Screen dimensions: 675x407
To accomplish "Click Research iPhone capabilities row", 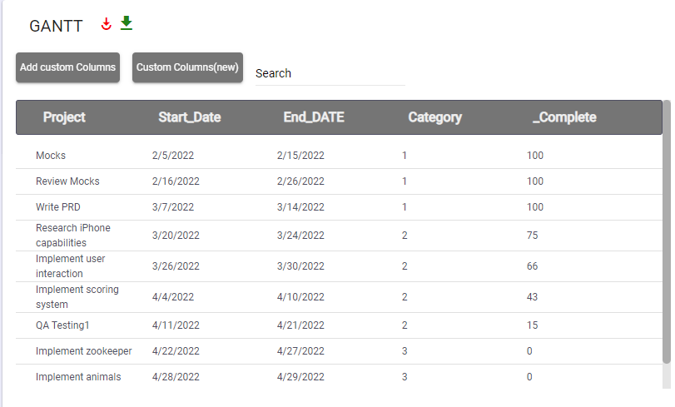I will 73,236.
